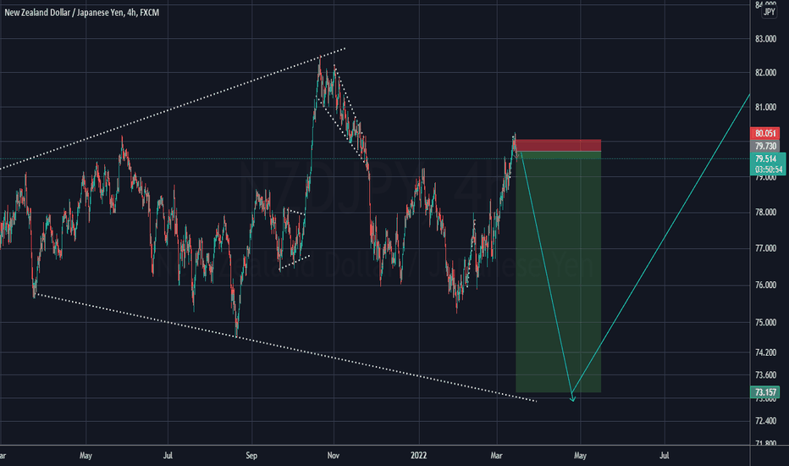The image size is (789, 466).
Task: Click the 78.000 price axis label
Action: click(766, 213)
